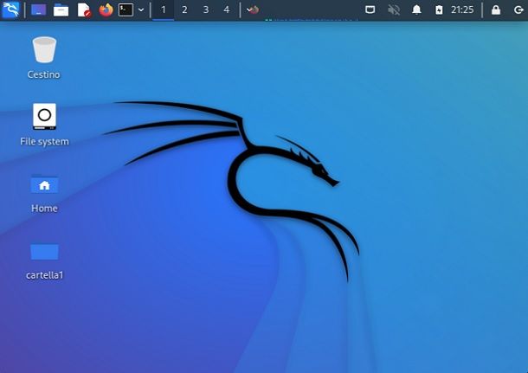The height and width of the screenshot is (373, 528).
Task: Open the terminal emulator from the panel
Action: (x=126, y=10)
